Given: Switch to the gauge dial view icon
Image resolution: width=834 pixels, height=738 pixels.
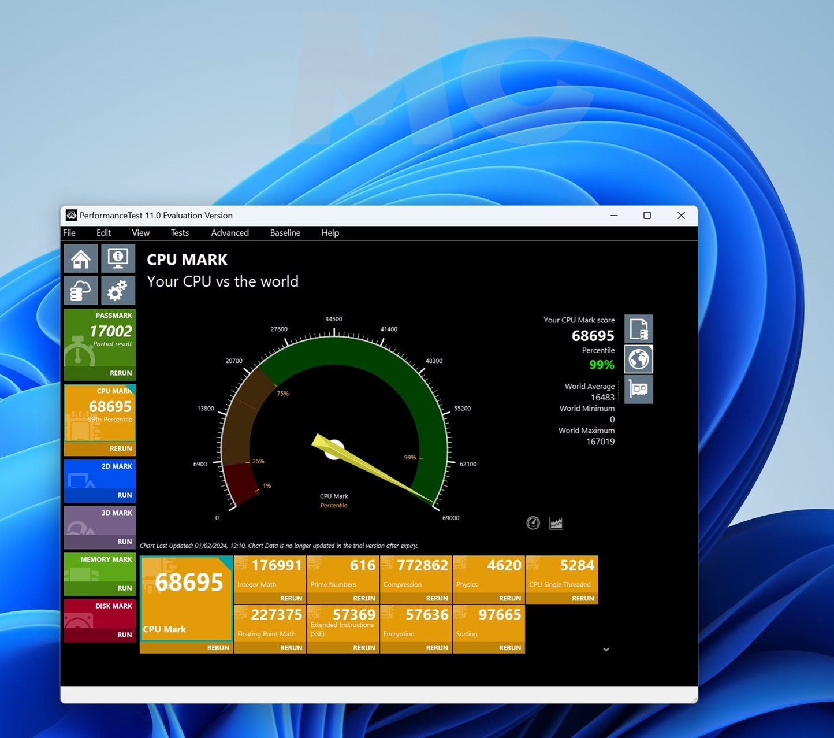Looking at the screenshot, I should click(533, 523).
